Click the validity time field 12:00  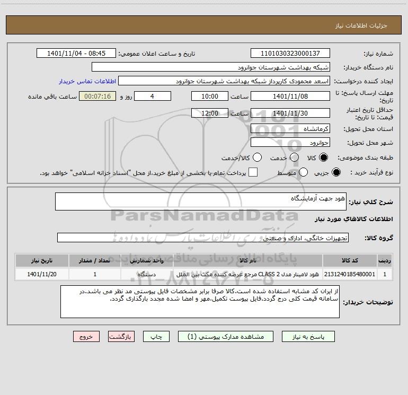pyautogui.click(x=210, y=113)
